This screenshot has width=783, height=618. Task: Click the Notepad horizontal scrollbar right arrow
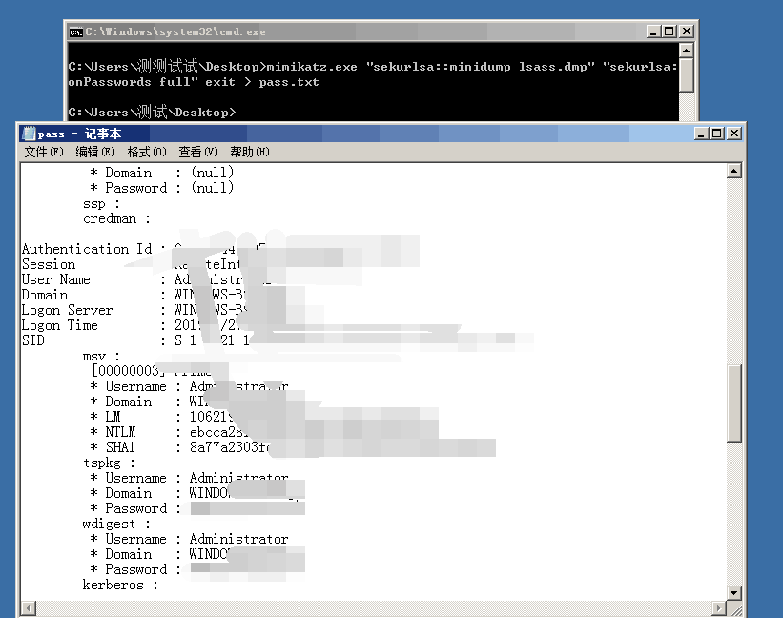pos(718,608)
